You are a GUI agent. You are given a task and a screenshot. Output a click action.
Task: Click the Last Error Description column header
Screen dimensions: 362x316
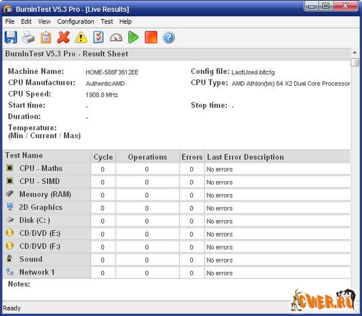277,157
